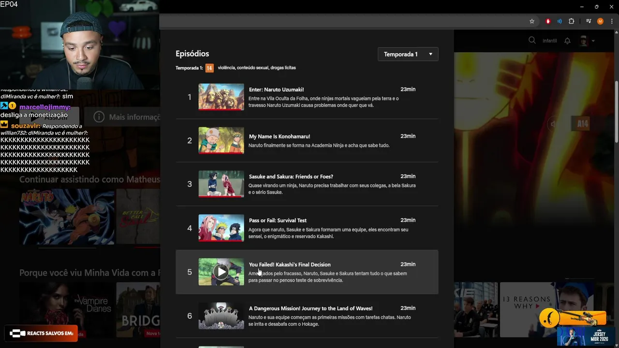This screenshot has width=619, height=348.
Task: Open the media control playlist icon
Action: pos(589,21)
